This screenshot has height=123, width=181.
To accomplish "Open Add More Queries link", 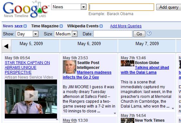I will point(126,26).
